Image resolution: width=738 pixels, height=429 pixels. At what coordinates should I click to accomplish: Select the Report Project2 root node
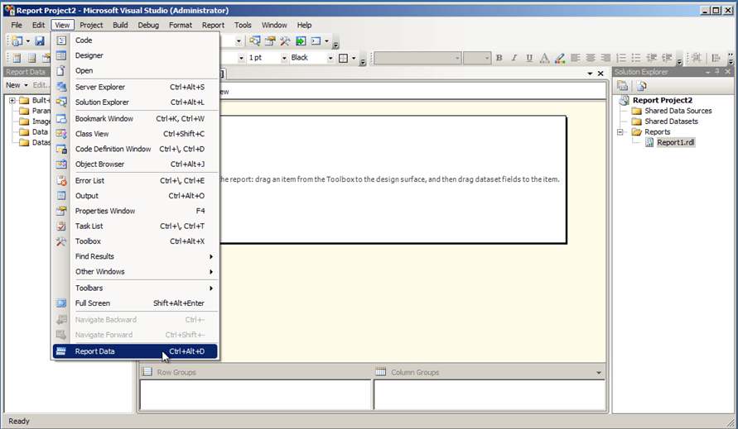tap(663, 100)
